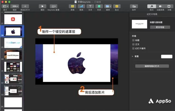The height and width of the screenshot is (111, 175).
Task: Click Edit Master Slide (编辑母版幻灯片) button
Action: pyautogui.click(x=152, y=66)
